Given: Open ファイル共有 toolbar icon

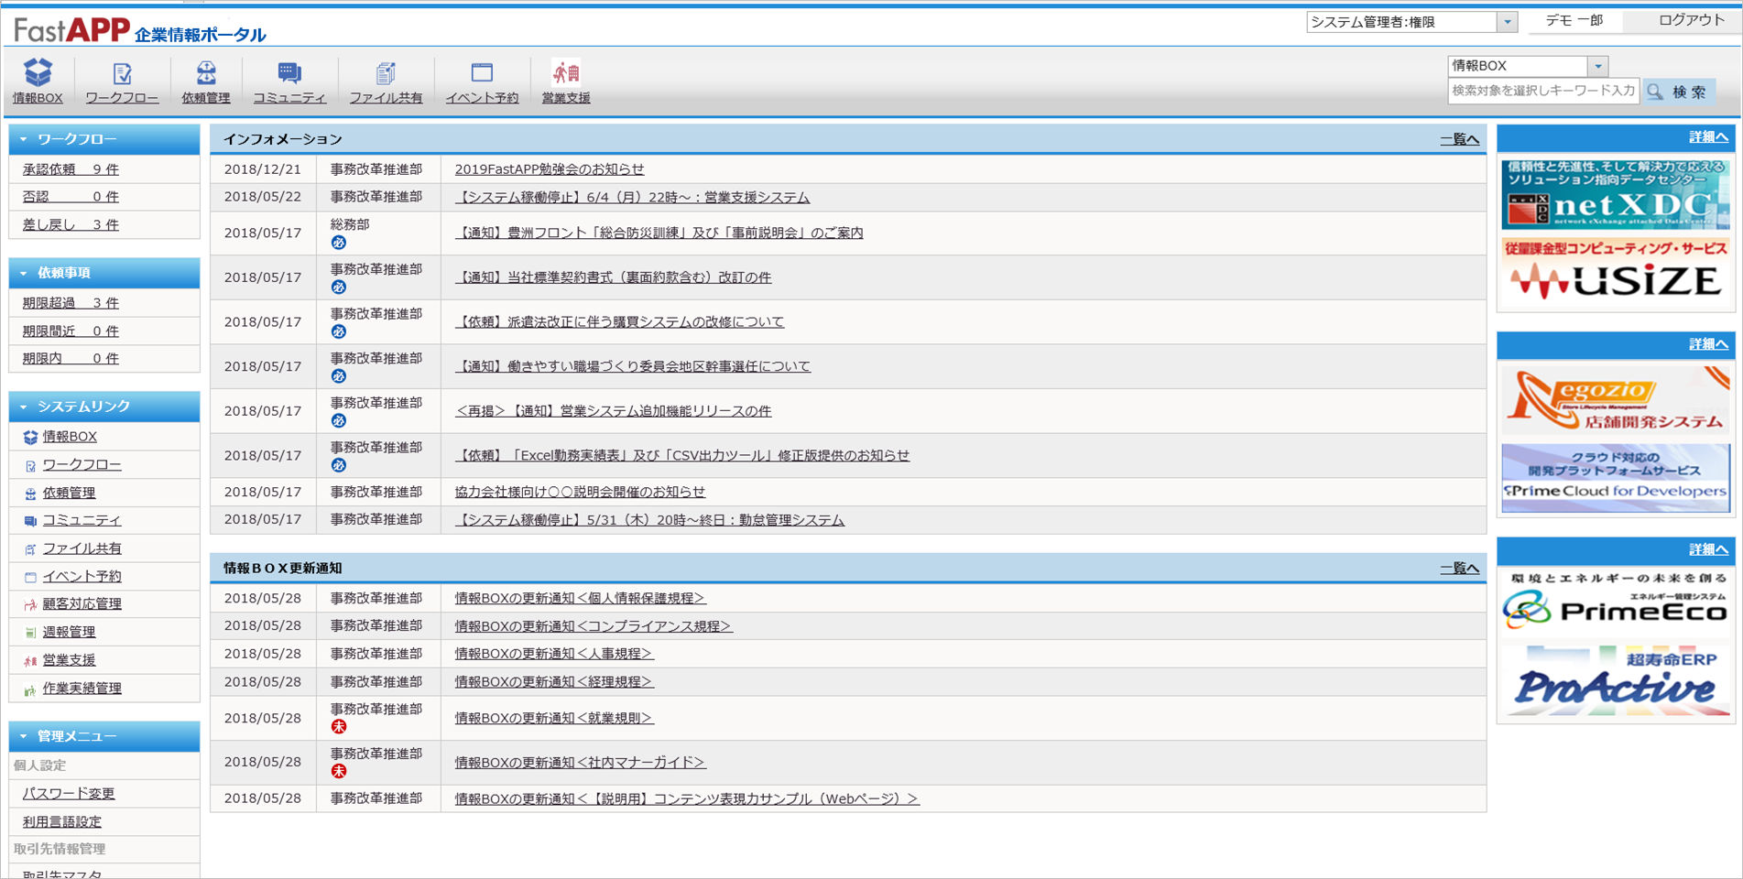Looking at the screenshot, I should [386, 81].
